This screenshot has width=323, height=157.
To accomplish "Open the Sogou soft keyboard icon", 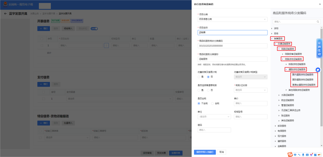I will (307, 155).
